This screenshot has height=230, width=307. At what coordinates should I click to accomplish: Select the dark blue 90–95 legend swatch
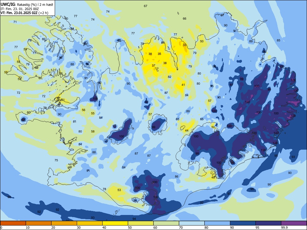point(243,223)
